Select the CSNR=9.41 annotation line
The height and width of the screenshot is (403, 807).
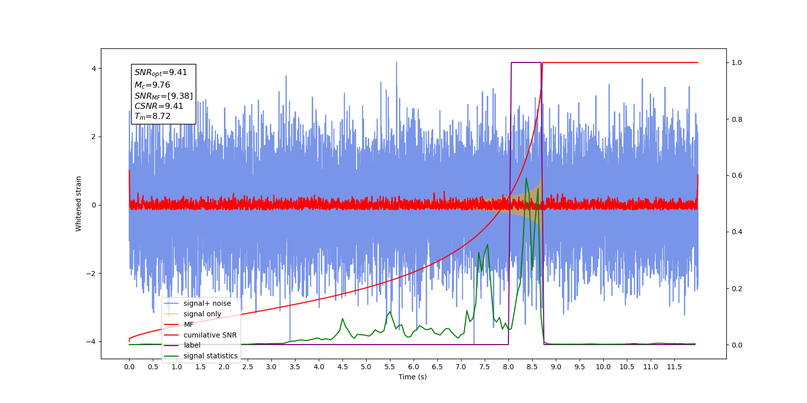159,106
